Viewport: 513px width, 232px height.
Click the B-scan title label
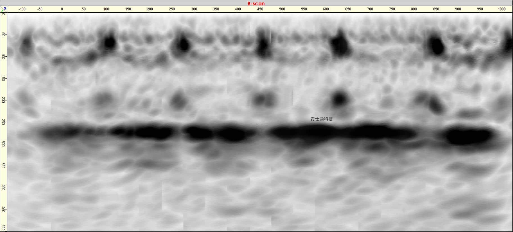(256, 3)
